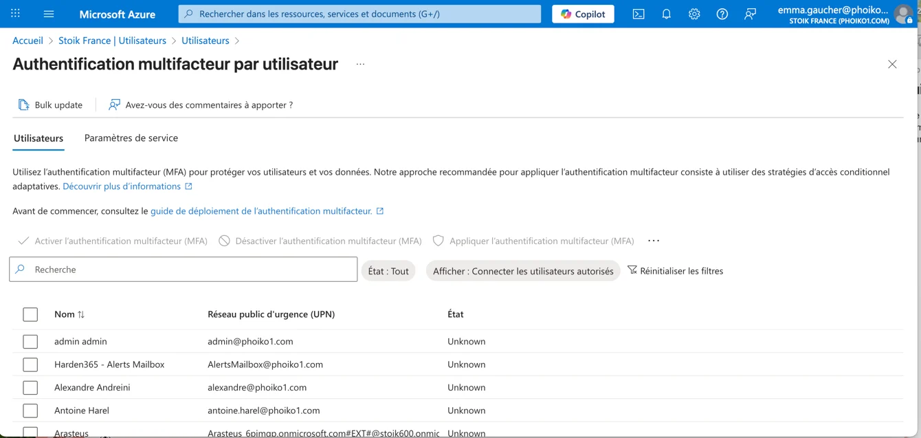921x438 pixels.
Task: Open the notifications bell
Action: point(666,14)
